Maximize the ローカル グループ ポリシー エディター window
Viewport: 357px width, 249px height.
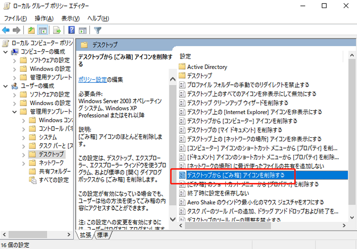(324, 6)
